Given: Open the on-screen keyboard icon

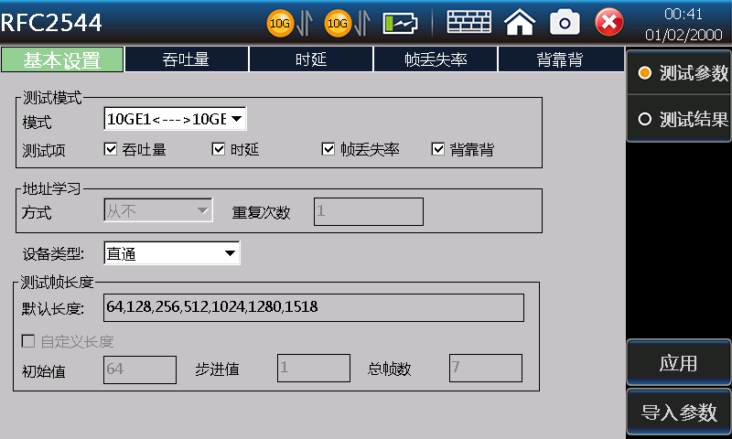Looking at the screenshot, I should [468, 22].
